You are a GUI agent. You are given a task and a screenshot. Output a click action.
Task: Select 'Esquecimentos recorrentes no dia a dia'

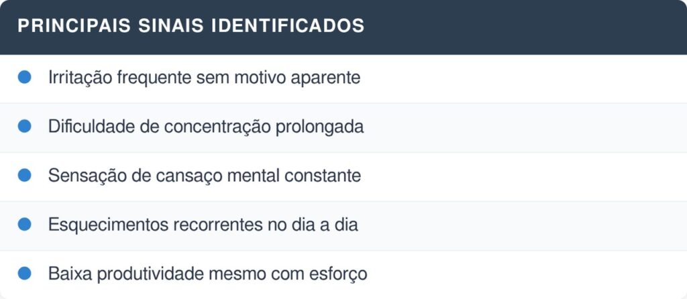203,225
